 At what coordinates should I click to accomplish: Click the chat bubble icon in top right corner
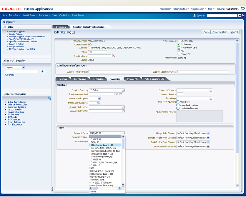click(x=243, y=8)
